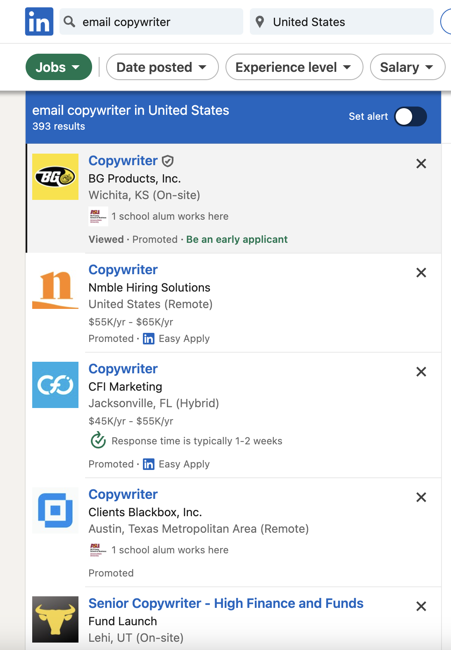This screenshot has height=650, width=451.
Task: Click the Nmble Hiring Solutions company name
Action: [x=150, y=287]
